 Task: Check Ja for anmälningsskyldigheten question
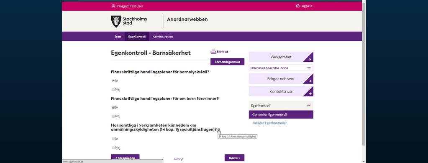tap(113, 138)
